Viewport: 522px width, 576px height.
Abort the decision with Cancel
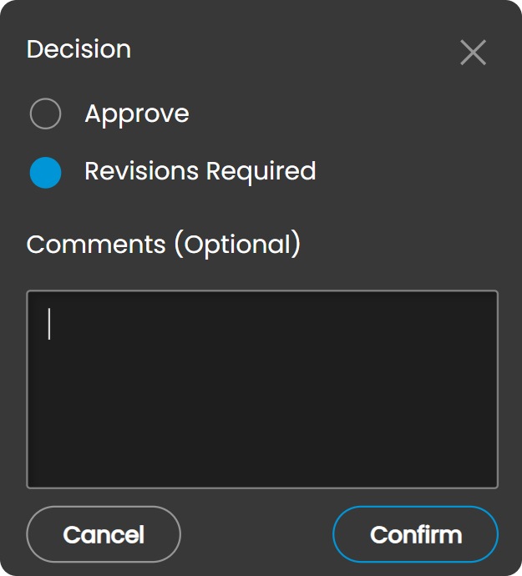click(104, 534)
